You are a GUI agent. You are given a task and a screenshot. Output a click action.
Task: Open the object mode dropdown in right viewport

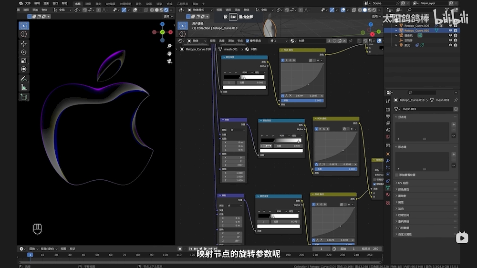(x=200, y=10)
